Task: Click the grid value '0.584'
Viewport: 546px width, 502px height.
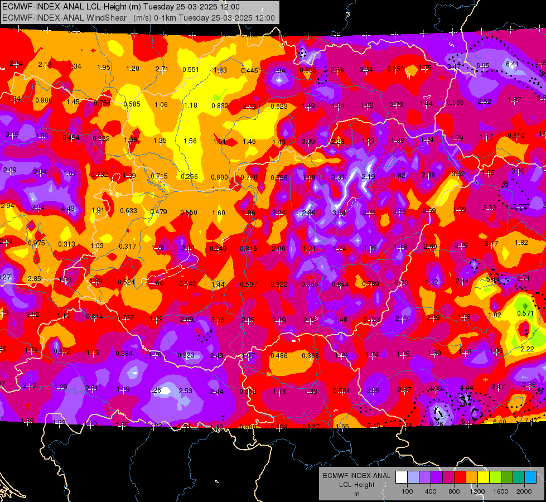Action: pos(341,391)
